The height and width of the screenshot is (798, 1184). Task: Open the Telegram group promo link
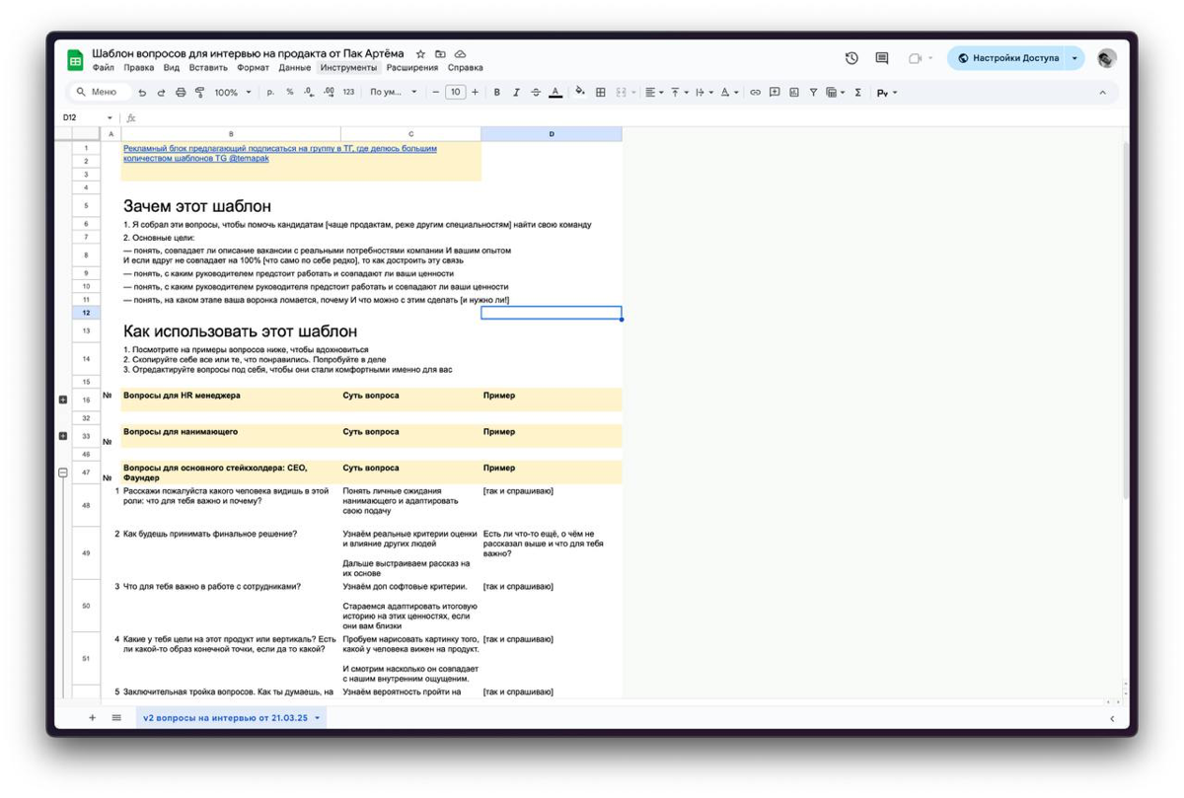(280, 153)
